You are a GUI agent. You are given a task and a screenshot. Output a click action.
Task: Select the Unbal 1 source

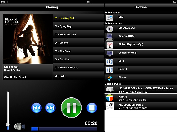tap(141, 70)
